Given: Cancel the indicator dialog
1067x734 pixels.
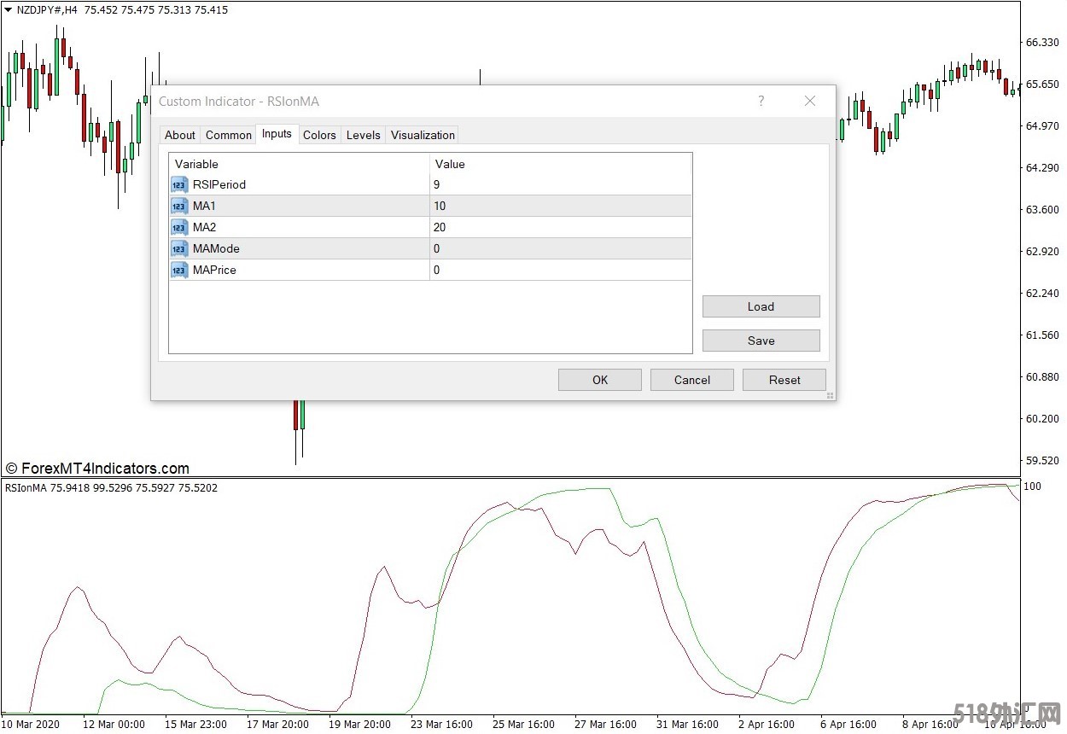Looking at the screenshot, I should (x=691, y=380).
